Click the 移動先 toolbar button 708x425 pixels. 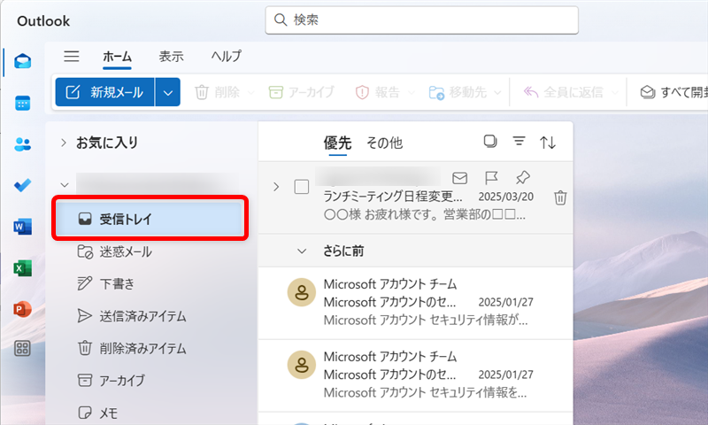(x=458, y=92)
